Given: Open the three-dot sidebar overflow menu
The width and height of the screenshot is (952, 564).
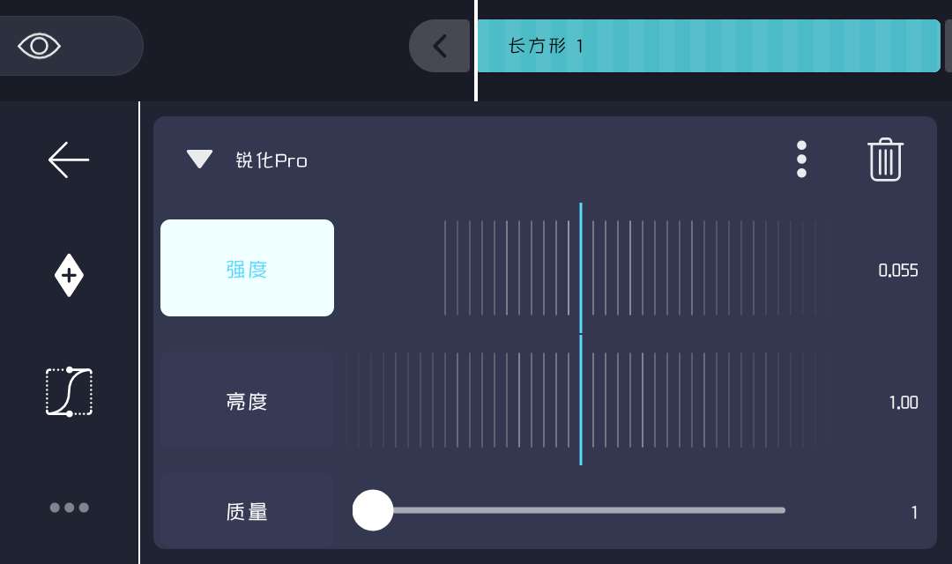Looking at the screenshot, I should (69, 508).
